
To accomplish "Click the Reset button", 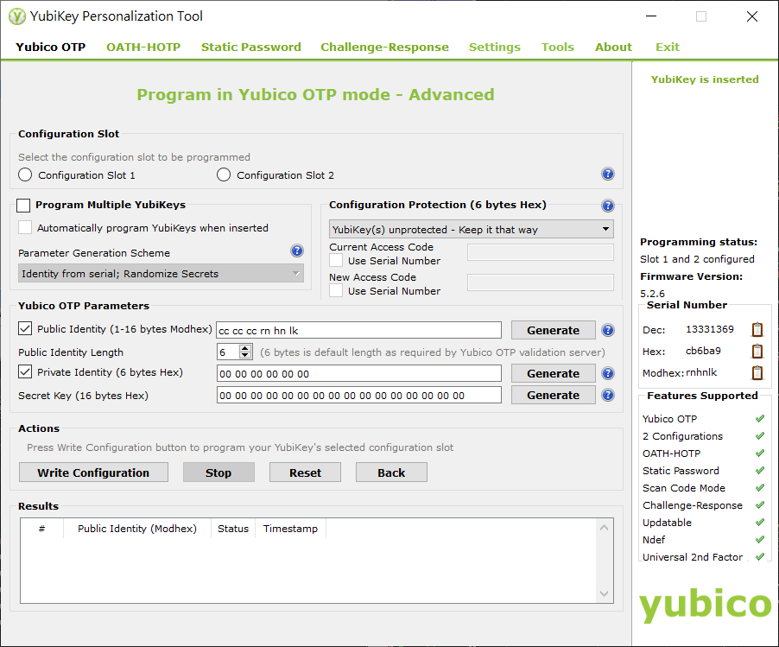I will (x=305, y=473).
